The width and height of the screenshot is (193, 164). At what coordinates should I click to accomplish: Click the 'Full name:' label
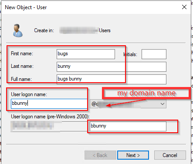21,79
